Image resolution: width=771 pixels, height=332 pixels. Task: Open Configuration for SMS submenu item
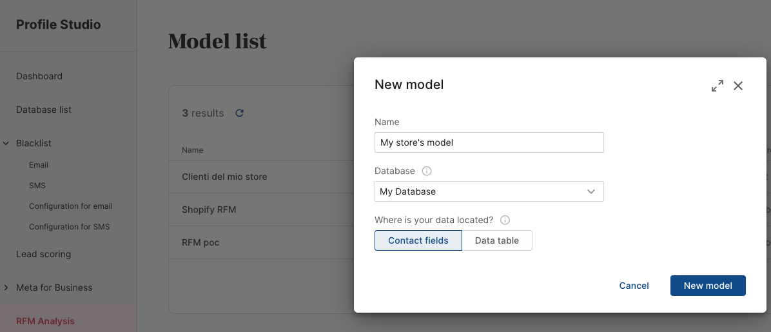[x=69, y=227]
